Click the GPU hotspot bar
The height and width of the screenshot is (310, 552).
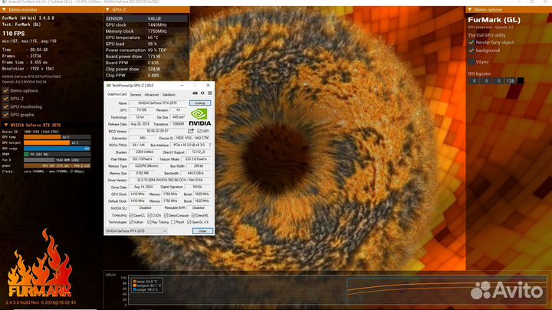point(47,142)
